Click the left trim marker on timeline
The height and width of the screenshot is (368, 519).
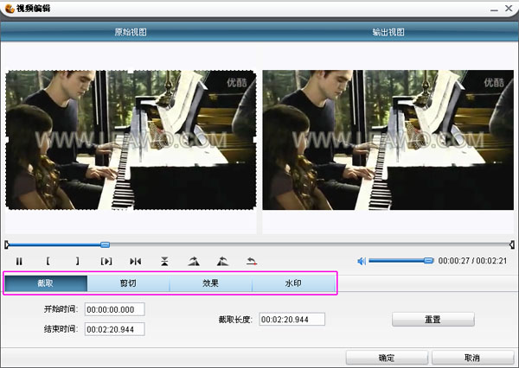coord(7,244)
